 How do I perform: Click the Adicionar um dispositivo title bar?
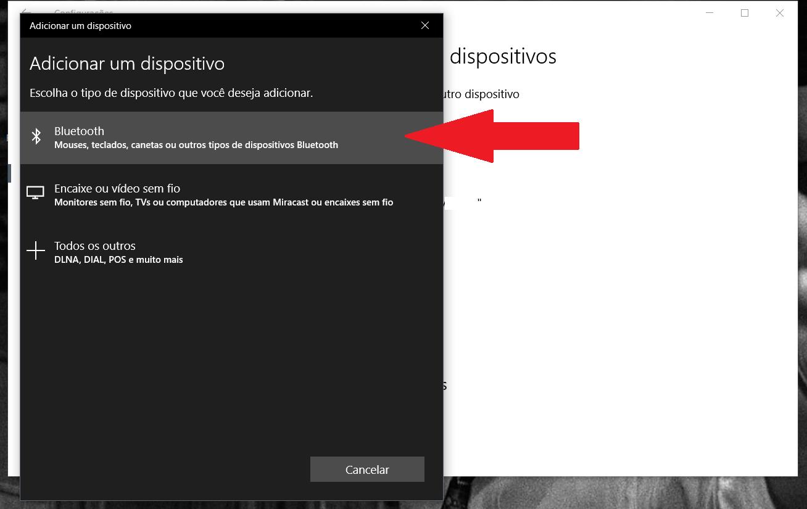tap(80, 25)
